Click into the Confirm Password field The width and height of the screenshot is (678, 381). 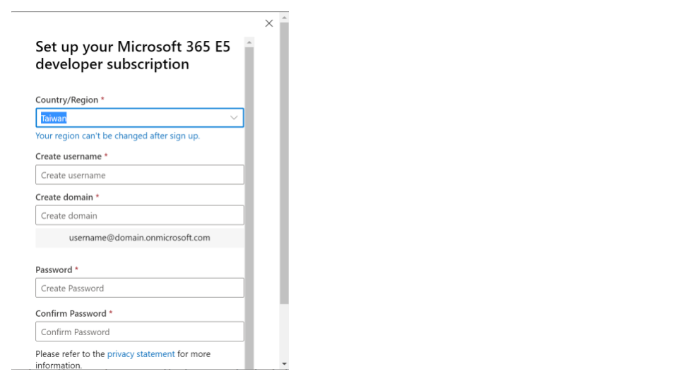coord(140,332)
